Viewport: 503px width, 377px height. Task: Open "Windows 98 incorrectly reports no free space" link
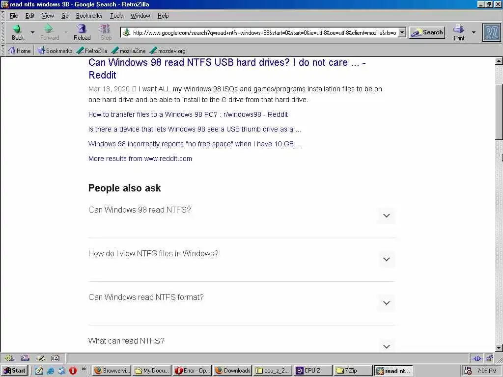tap(195, 144)
